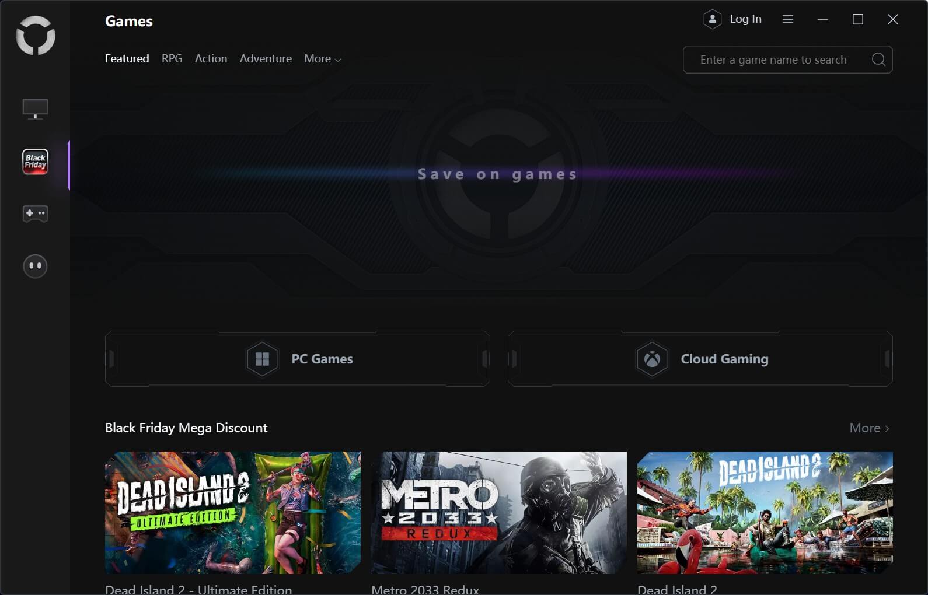This screenshot has width=928, height=595.
Task: Switch to the RPG tab
Action: pyautogui.click(x=172, y=59)
